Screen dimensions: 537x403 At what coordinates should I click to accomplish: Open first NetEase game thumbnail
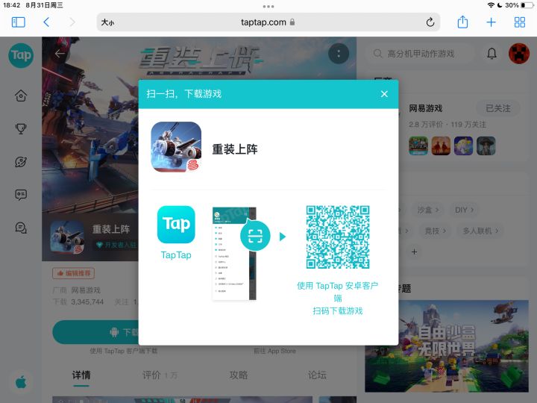tap(418, 146)
